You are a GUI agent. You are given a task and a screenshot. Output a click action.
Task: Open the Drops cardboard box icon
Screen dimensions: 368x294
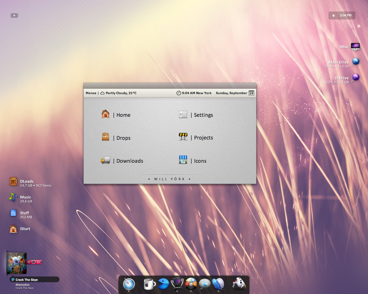(x=106, y=137)
